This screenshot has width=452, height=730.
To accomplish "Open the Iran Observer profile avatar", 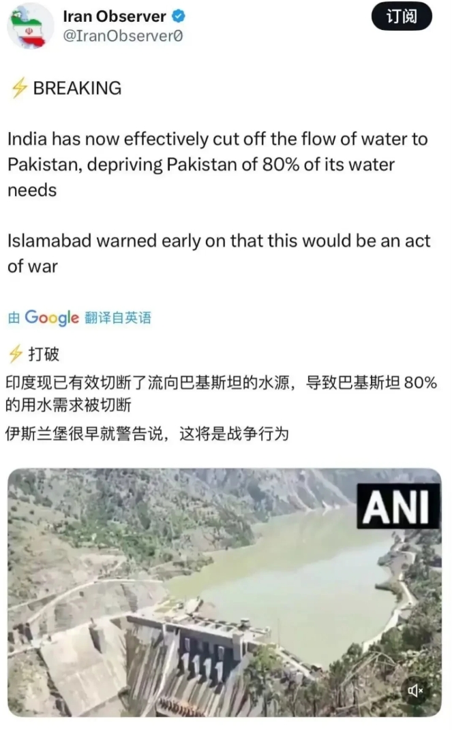I will point(30,27).
